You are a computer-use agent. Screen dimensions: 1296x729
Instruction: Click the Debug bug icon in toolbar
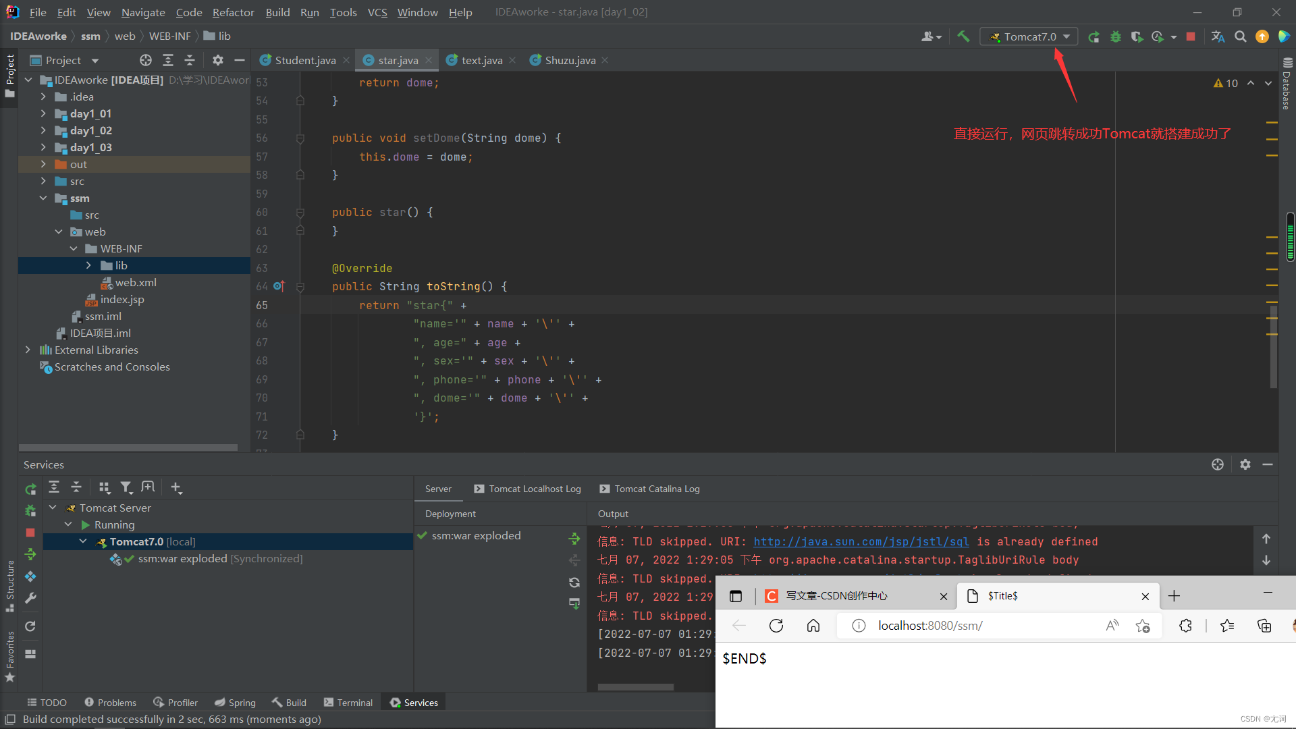click(1115, 36)
